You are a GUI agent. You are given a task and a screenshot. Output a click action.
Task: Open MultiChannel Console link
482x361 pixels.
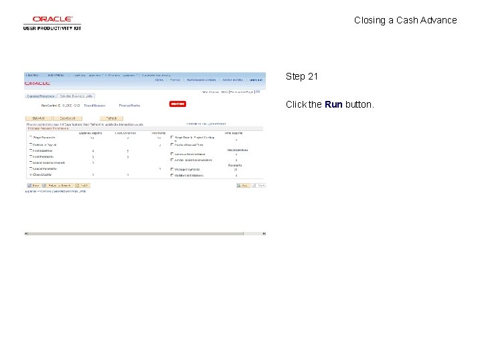tap(202, 80)
